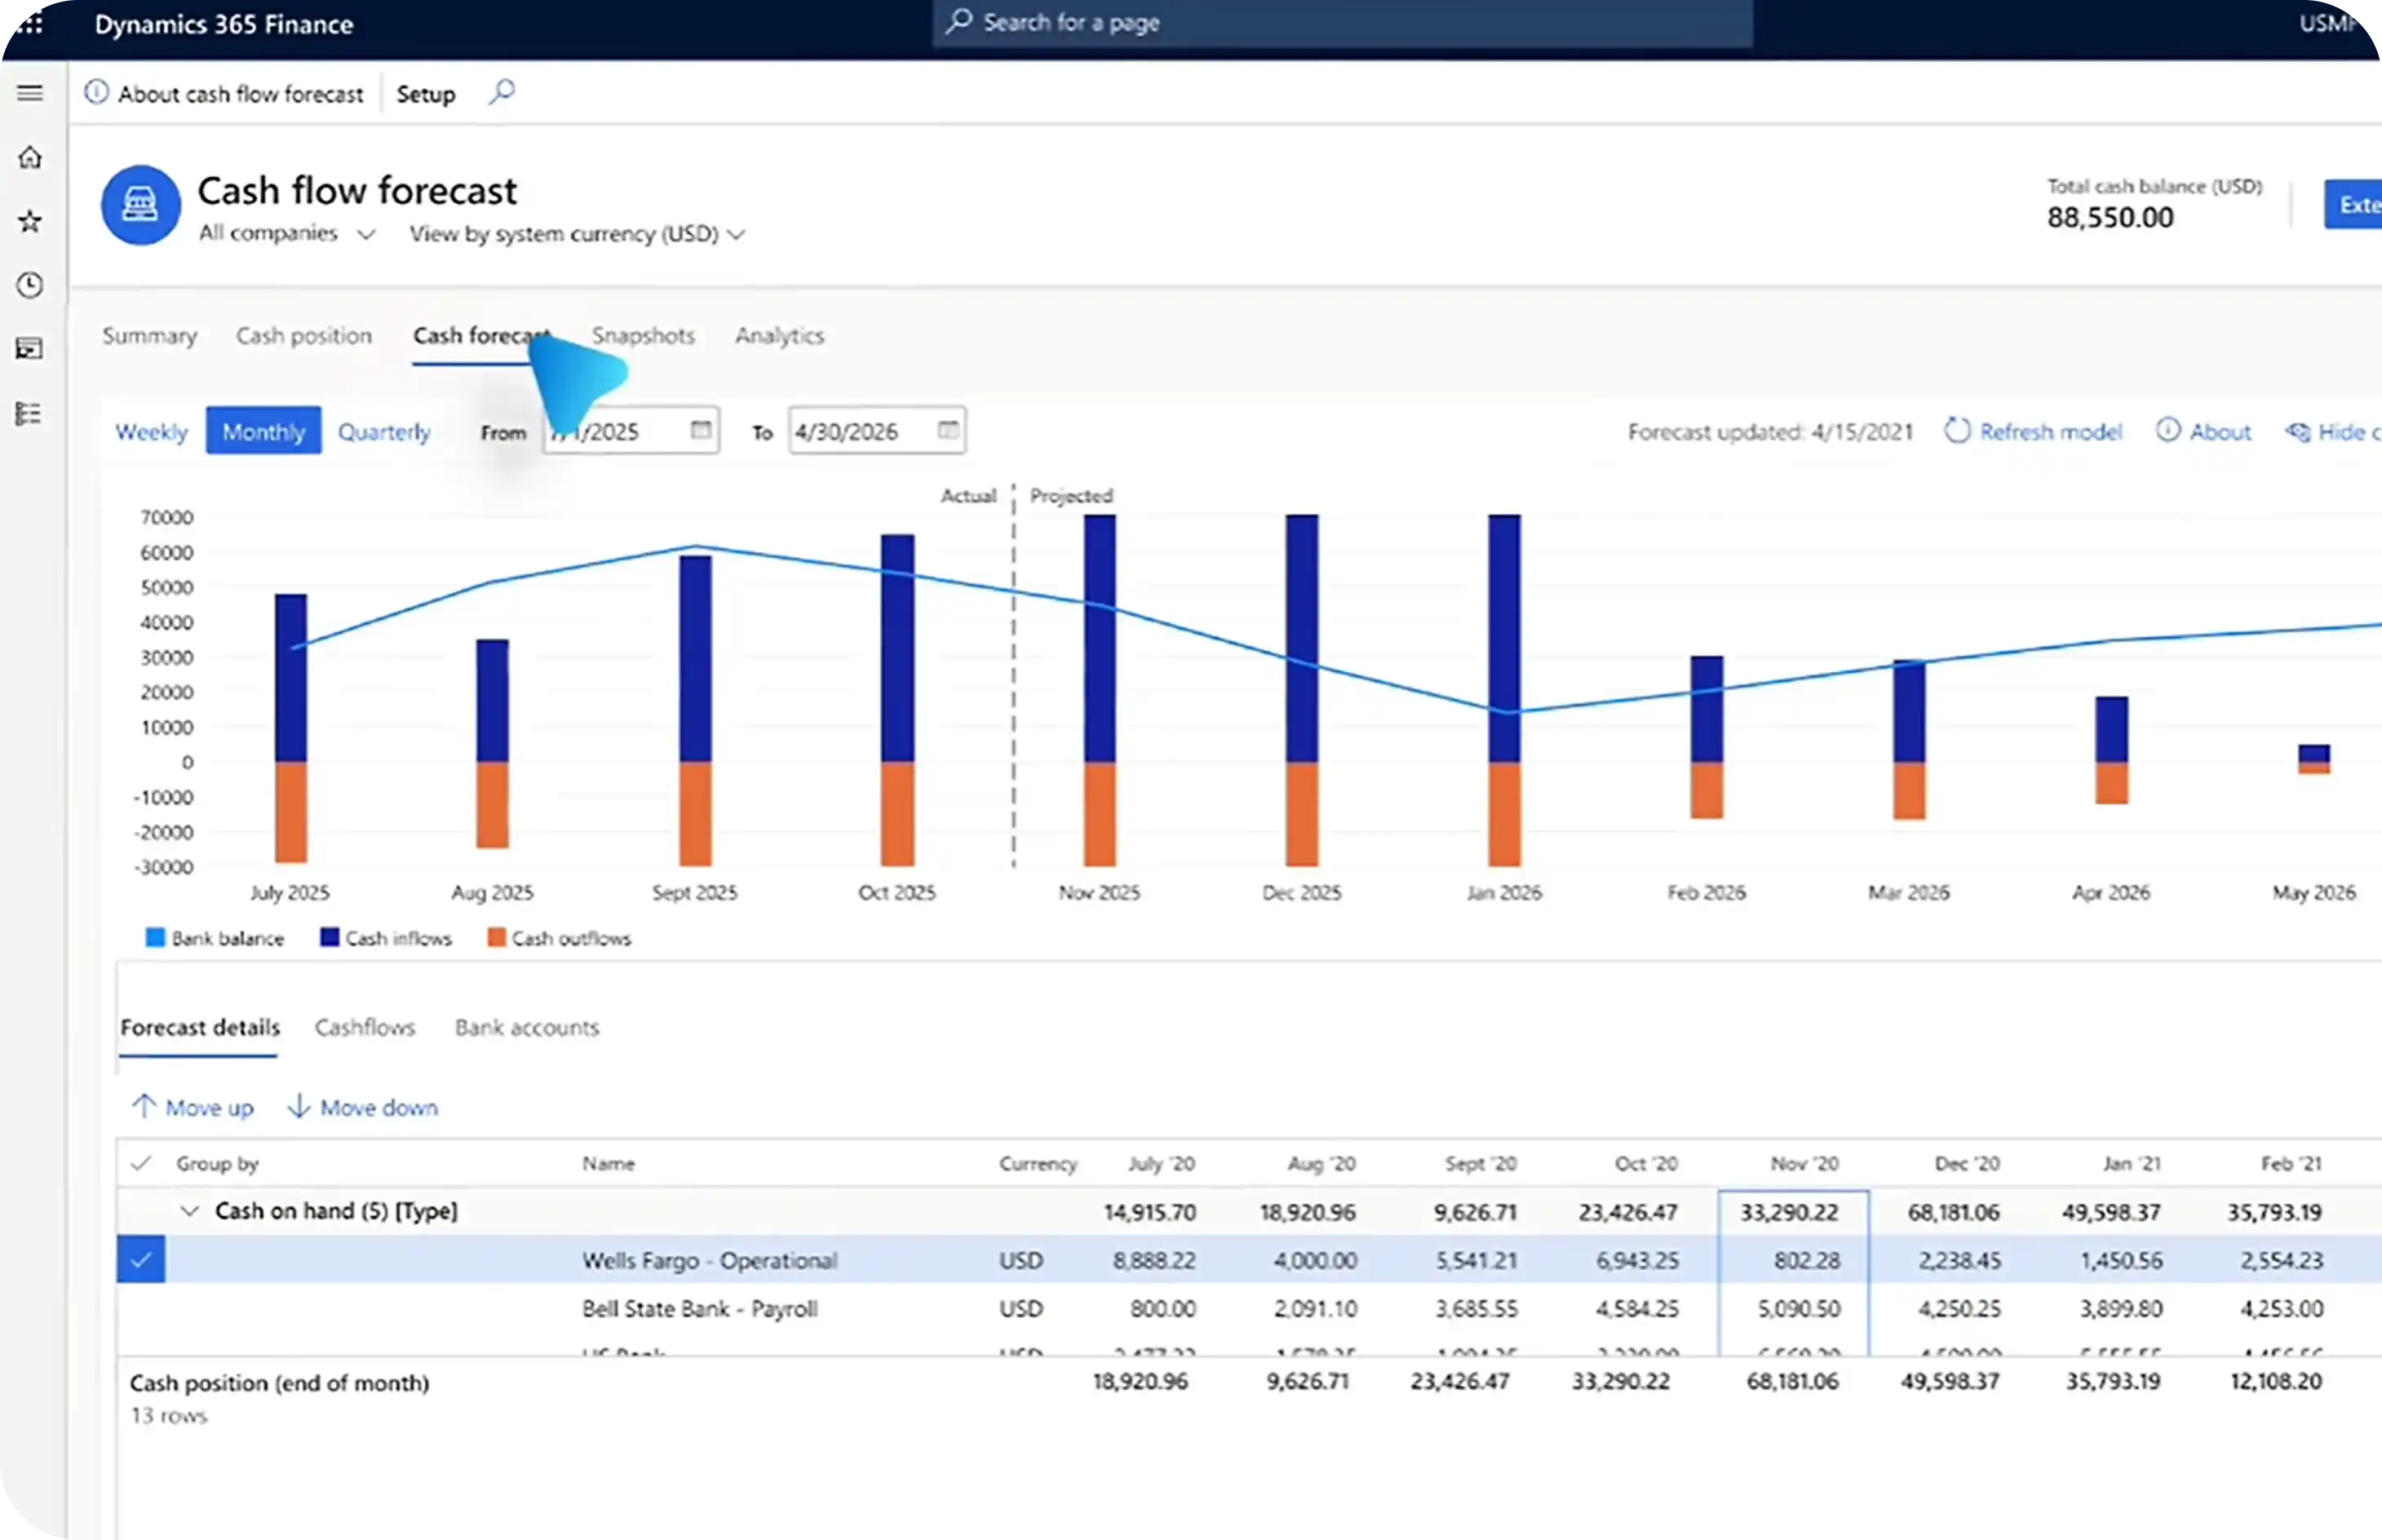The width and height of the screenshot is (2382, 1540).
Task: Switch to the Snapshots tab
Action: point(643,336)
